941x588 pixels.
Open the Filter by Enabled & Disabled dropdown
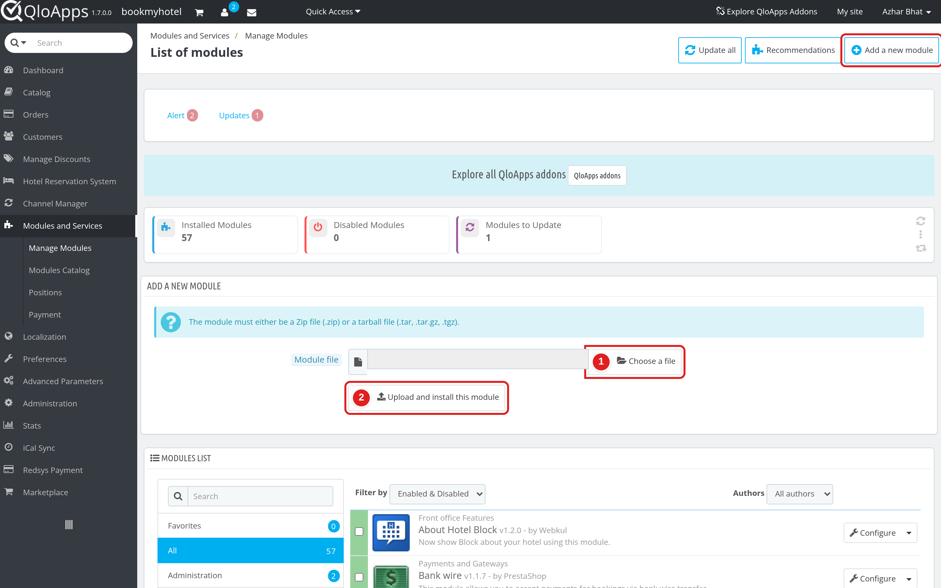coord(437,494)
